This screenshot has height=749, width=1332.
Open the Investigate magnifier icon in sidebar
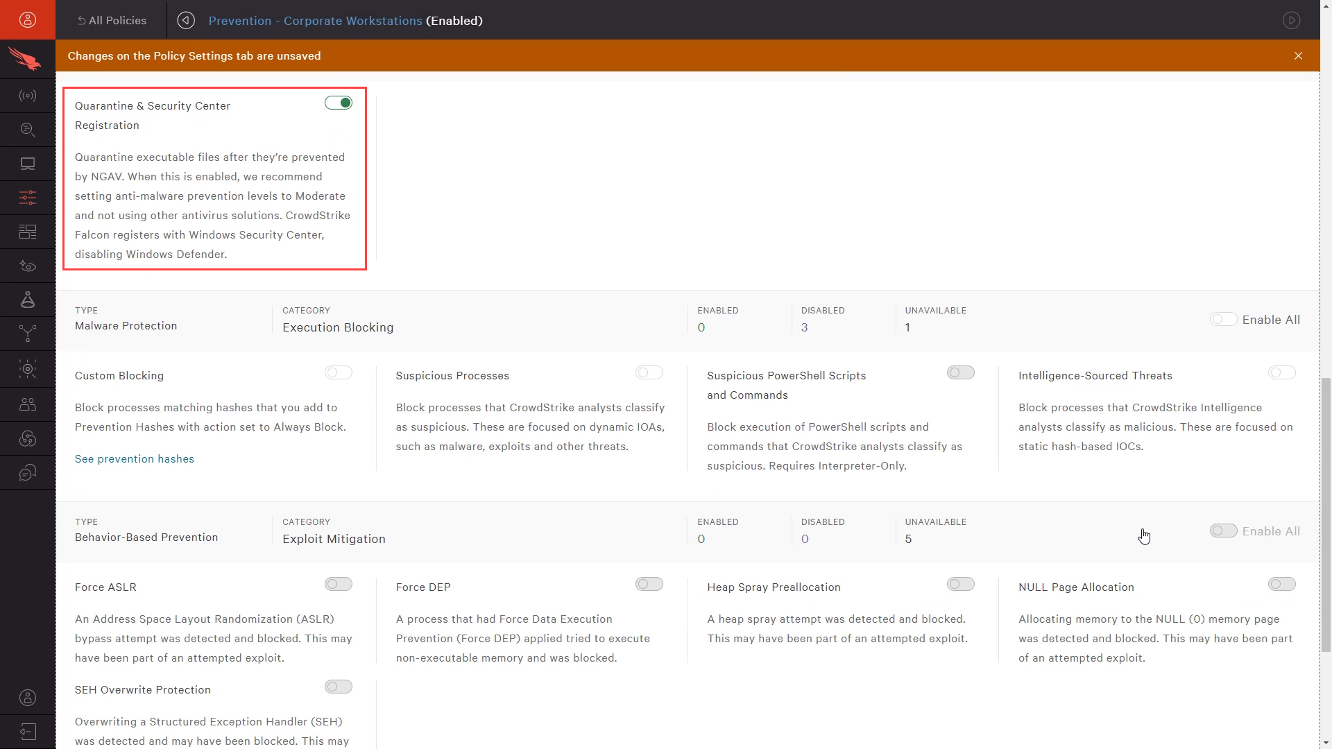[x=28, y=130]
